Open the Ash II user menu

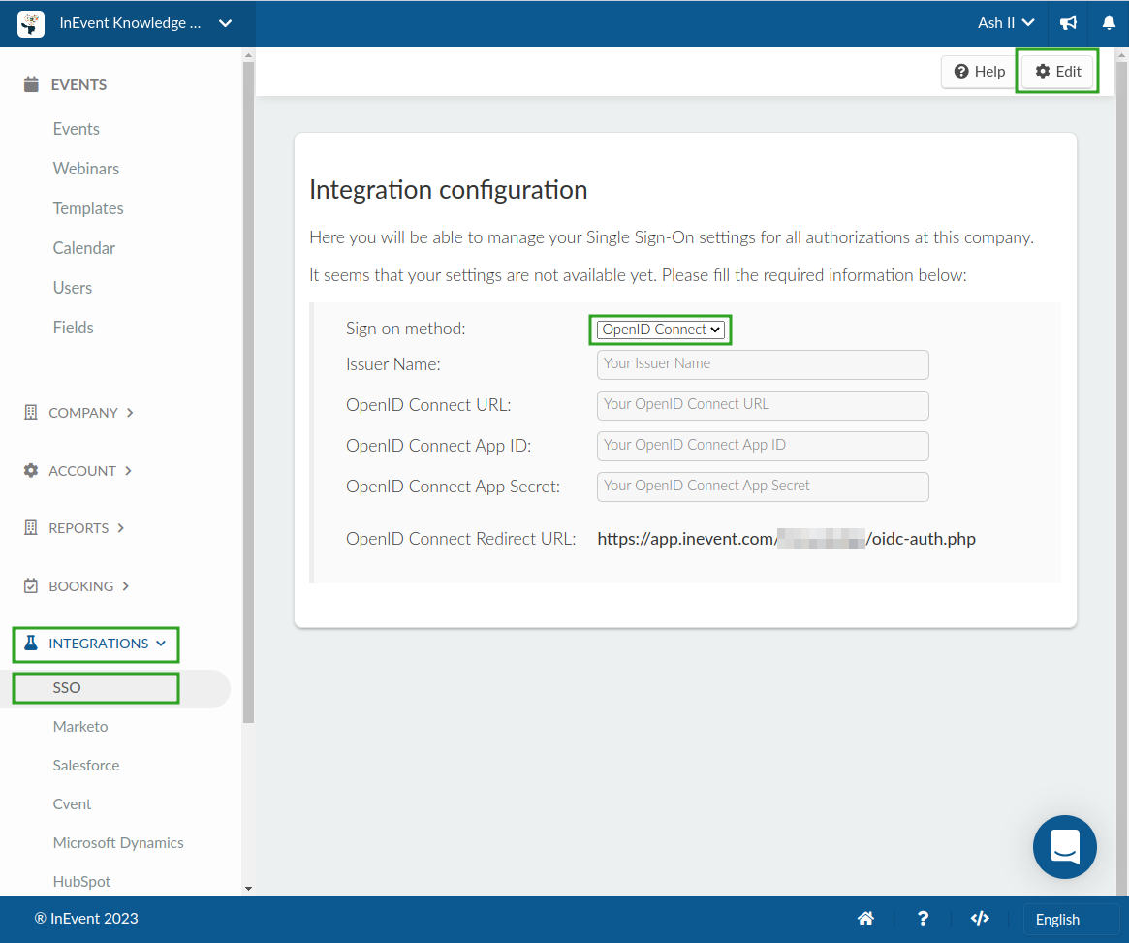click(x=1006, y=23)
